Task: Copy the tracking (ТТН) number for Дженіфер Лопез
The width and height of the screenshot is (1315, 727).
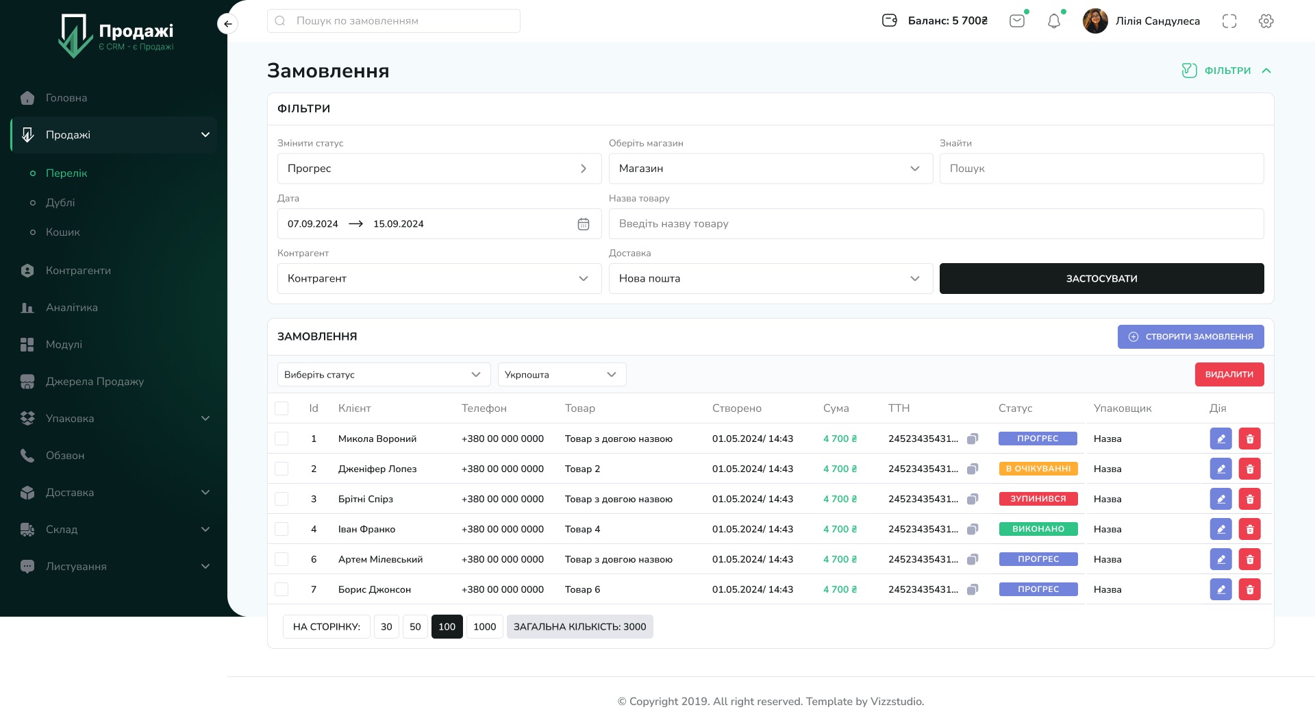Action: (x=973, y=469)
